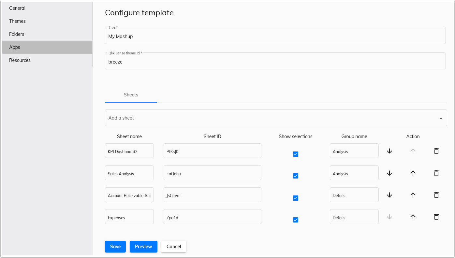The image size is (455, 258).
Task: Delete the Expenses sheet row
Action: tap(436, 217)
